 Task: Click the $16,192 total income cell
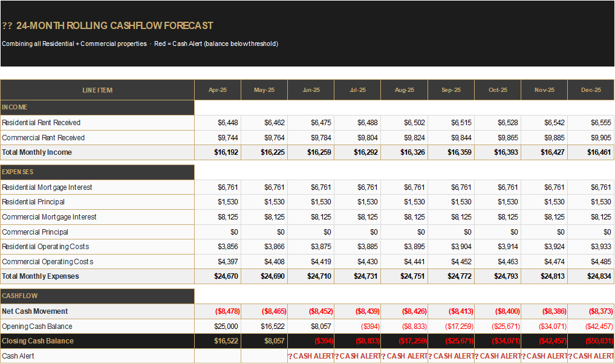(x=218, y=152)
